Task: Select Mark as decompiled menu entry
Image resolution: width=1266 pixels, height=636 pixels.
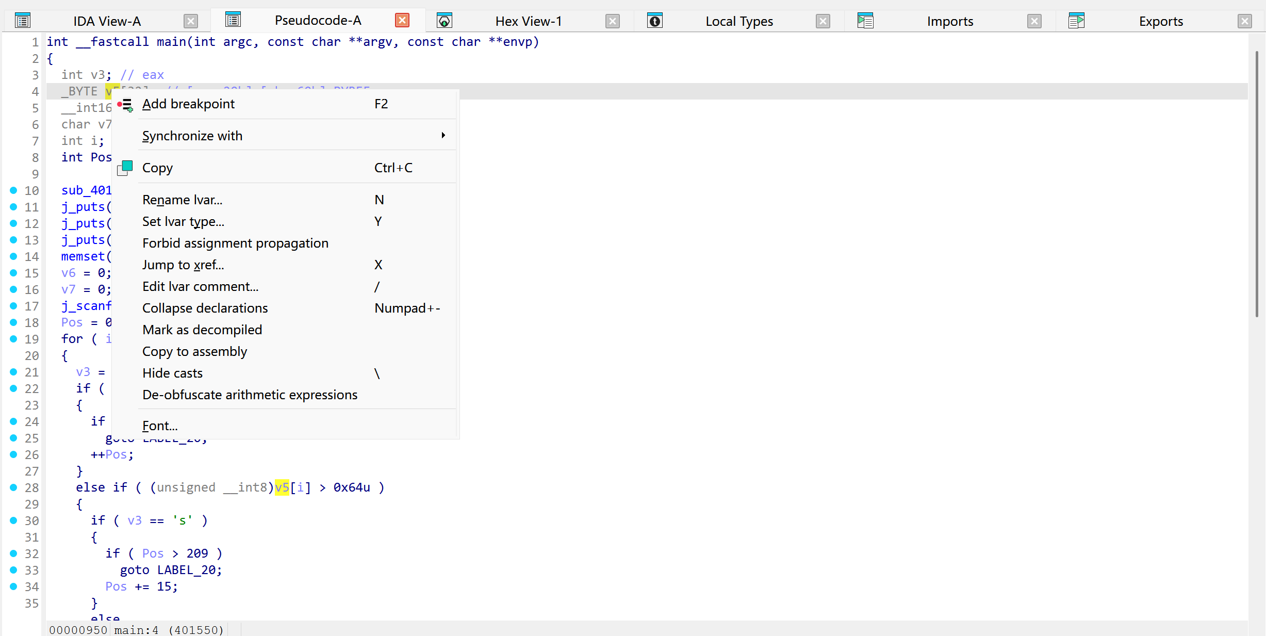Action: 202,330
